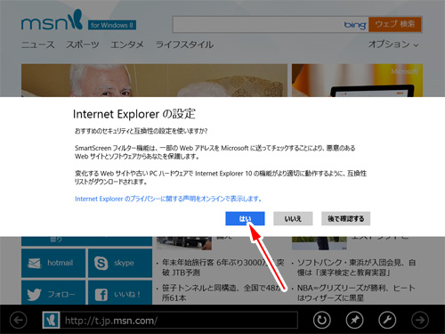This screenshot has width=445, height=334.
Task: Open the ニュース tab
Action: (x=38, y=45)
